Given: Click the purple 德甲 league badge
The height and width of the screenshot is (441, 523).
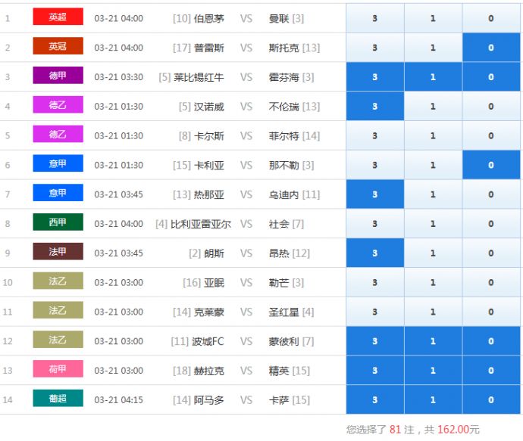Looking at the screenshot, I should click(58, 76).
